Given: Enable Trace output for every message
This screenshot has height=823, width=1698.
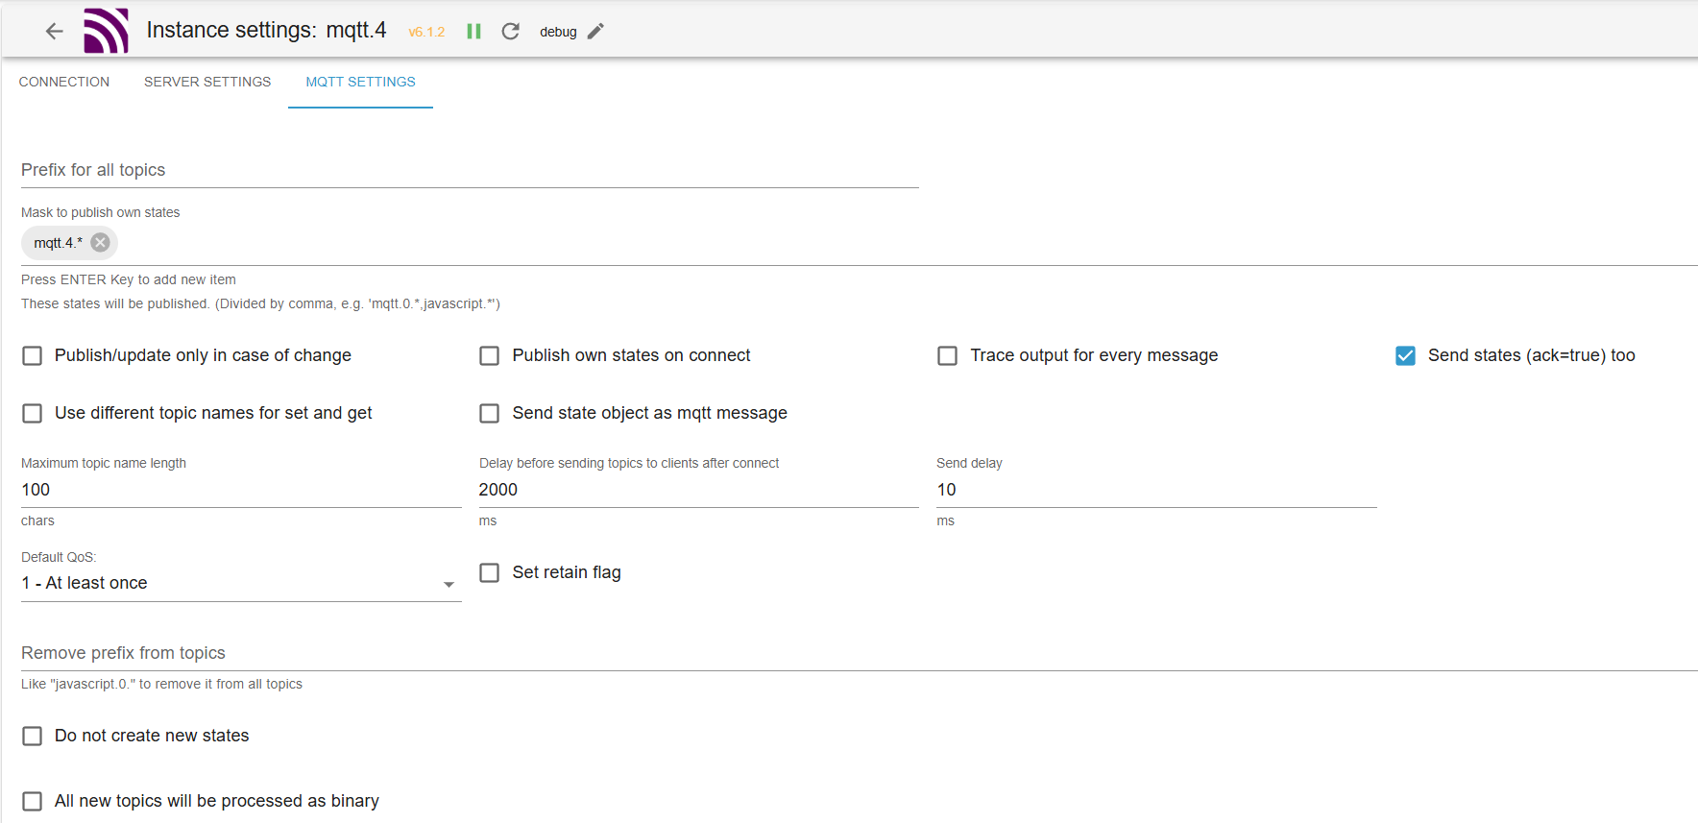Looking at the screenshot, I should point(948,356).
